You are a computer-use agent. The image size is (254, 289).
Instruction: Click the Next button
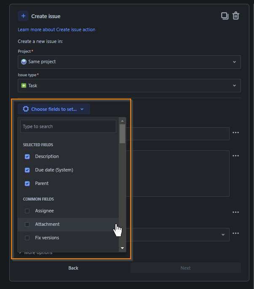click(x=185, y=268)
